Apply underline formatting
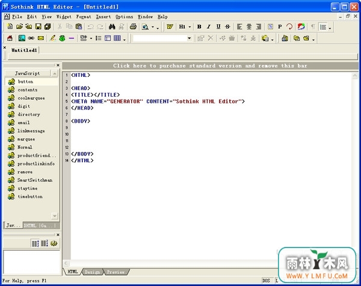Image resolution: width=361 pixels, height=286 pixels. [218, 26]
